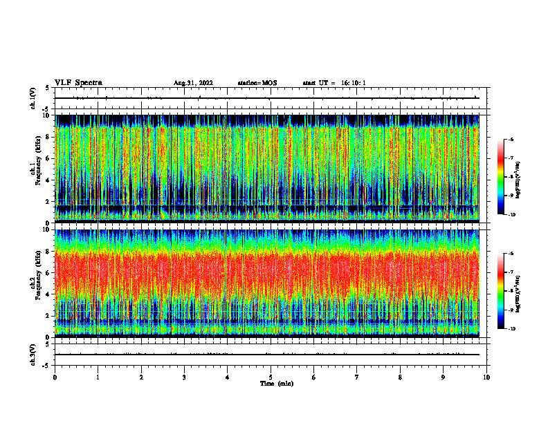Screen dimensions: 548x423
Task: Click the "ch.1(V)" waveform axis label
Action: 33,98
